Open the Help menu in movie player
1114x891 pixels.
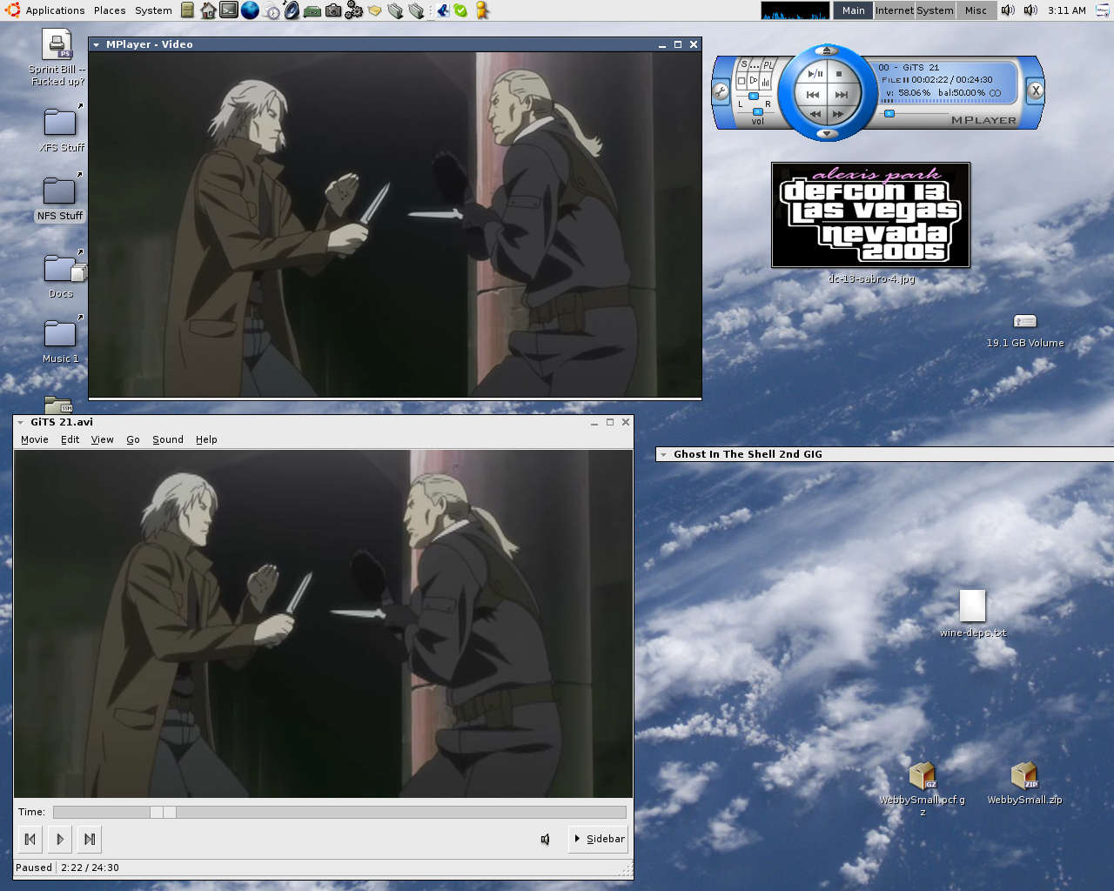(206, 439)
